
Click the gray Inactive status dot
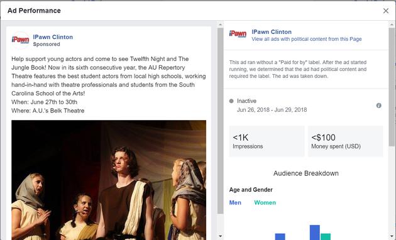point(231,101)
